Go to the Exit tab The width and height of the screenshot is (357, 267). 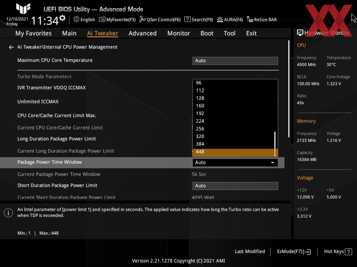(x=251, y=33)
